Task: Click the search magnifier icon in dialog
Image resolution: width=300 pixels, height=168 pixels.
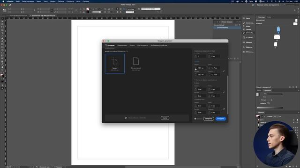Action: click(126, 118)
